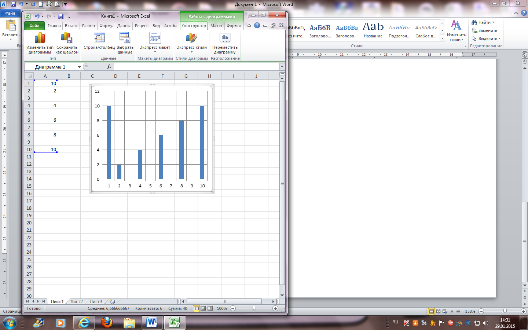Screen dimensions: 528x330
Task: Open Windows Explorer folder in taskbar
Action: 129,323
